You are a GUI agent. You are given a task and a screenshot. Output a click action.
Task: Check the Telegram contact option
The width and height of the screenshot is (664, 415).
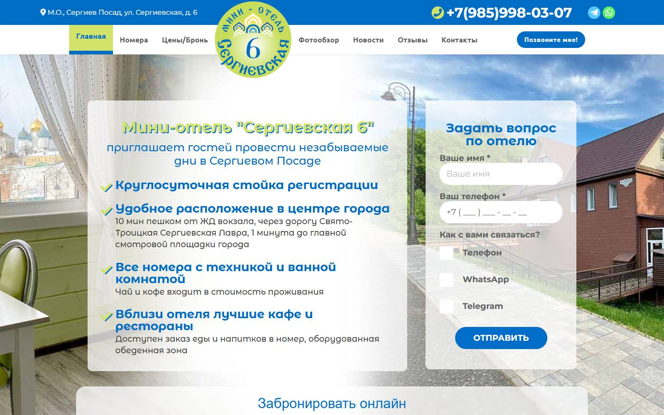click(x=446, y=307)
